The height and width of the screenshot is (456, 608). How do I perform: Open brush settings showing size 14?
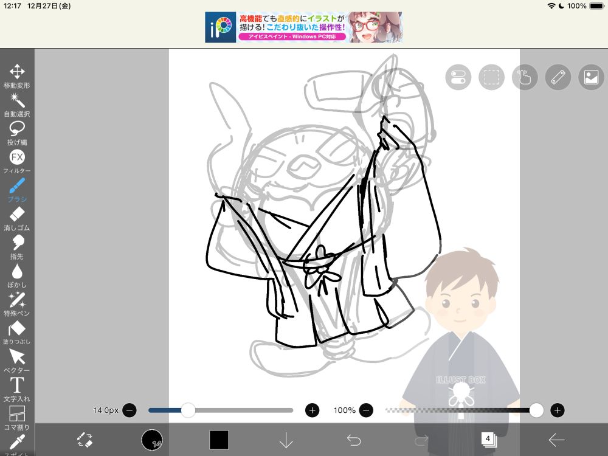(x=151, y=440)
